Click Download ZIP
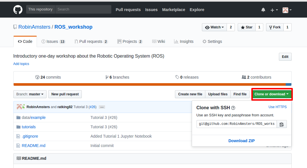Image resolution: width=307 pixels, height=168 pixels. [x=241, y=141]
